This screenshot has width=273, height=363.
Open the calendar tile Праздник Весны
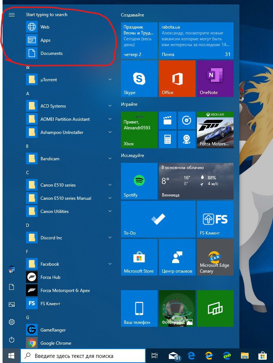(139, 41)
